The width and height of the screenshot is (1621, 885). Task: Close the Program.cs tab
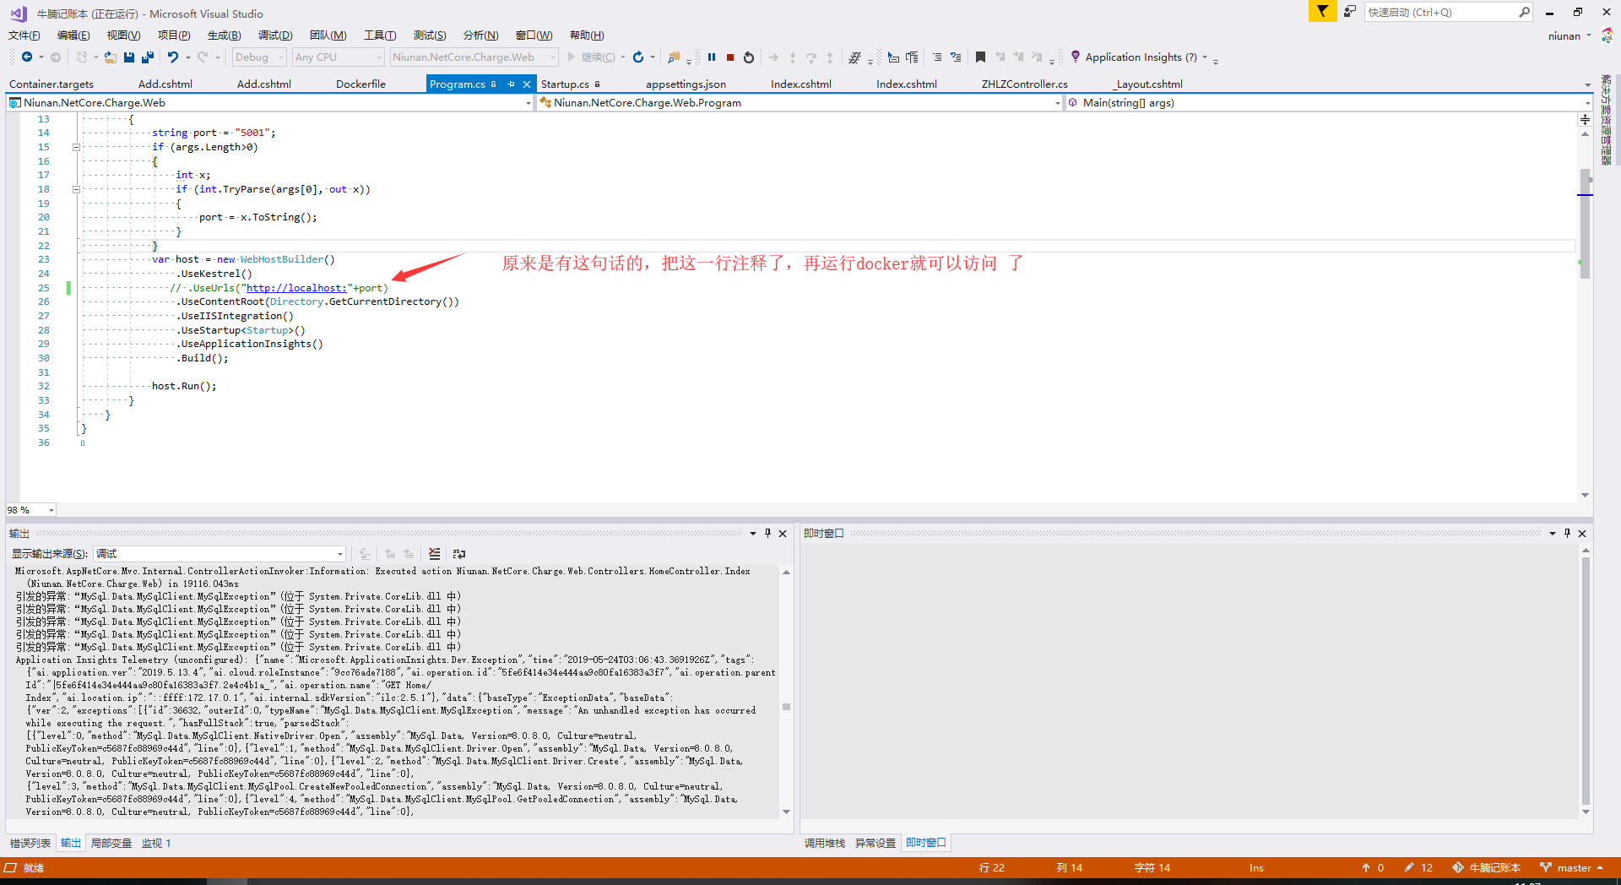(x=527, y=84)
